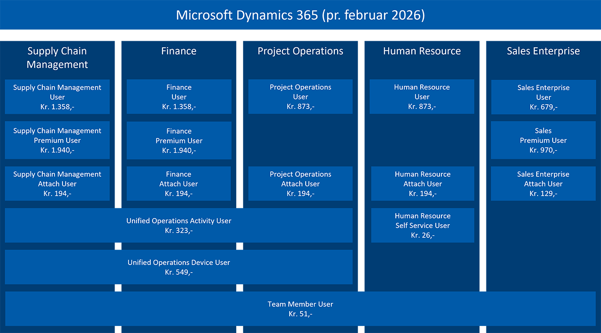Open the Sales Premium User tile
This screenshot has width=601, height=333.
(x=543, y=140)
